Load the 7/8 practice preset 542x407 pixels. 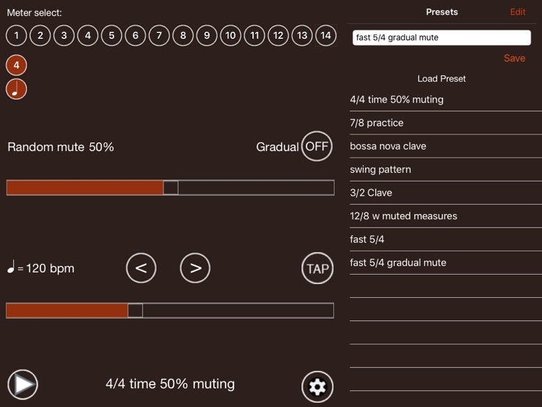coord(446,123)
